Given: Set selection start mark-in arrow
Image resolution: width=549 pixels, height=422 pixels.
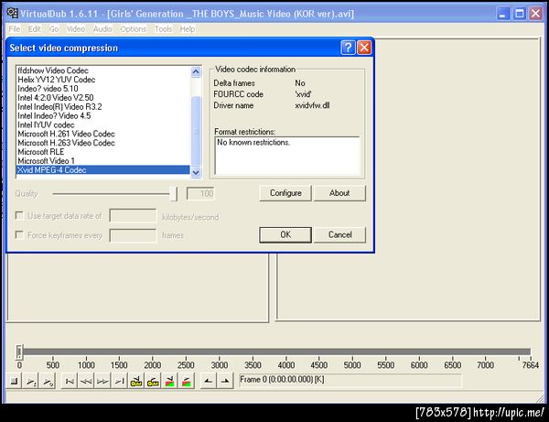Looking at the screenshot, I should 209,381.
